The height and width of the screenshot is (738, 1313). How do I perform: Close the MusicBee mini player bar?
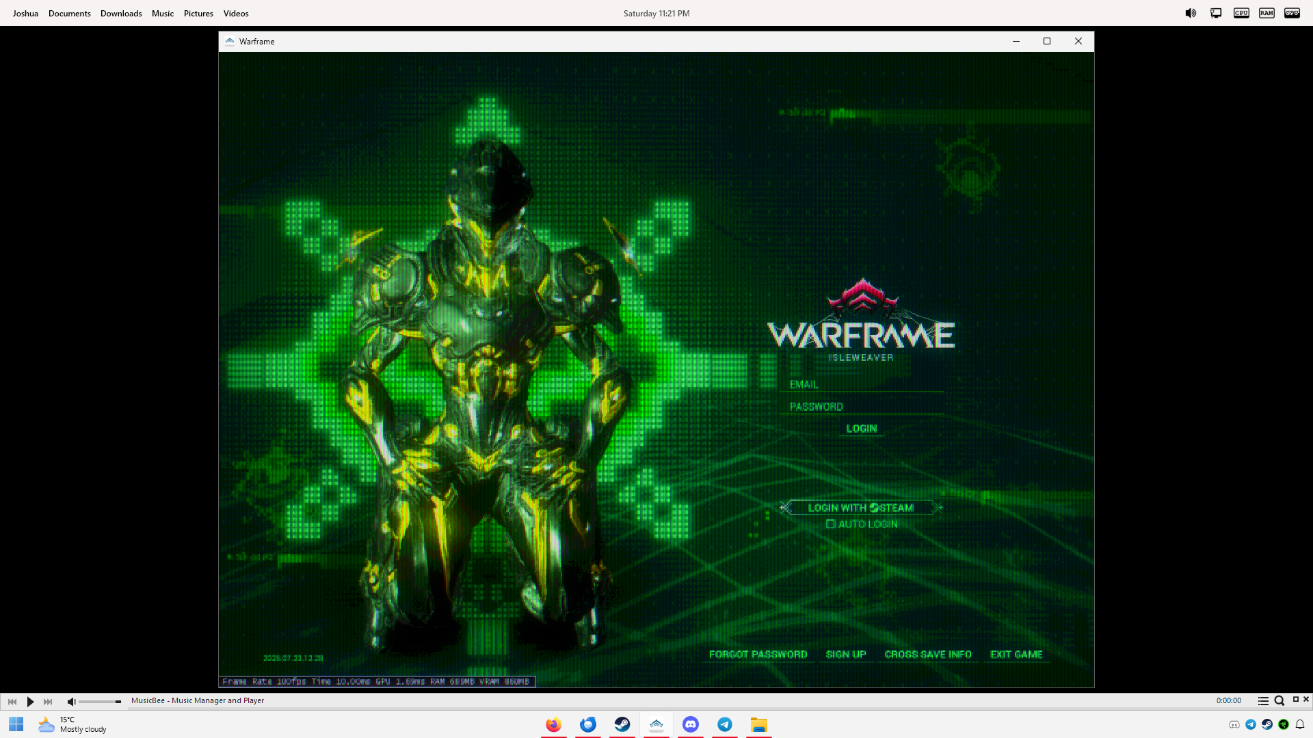coord(1306,699)
